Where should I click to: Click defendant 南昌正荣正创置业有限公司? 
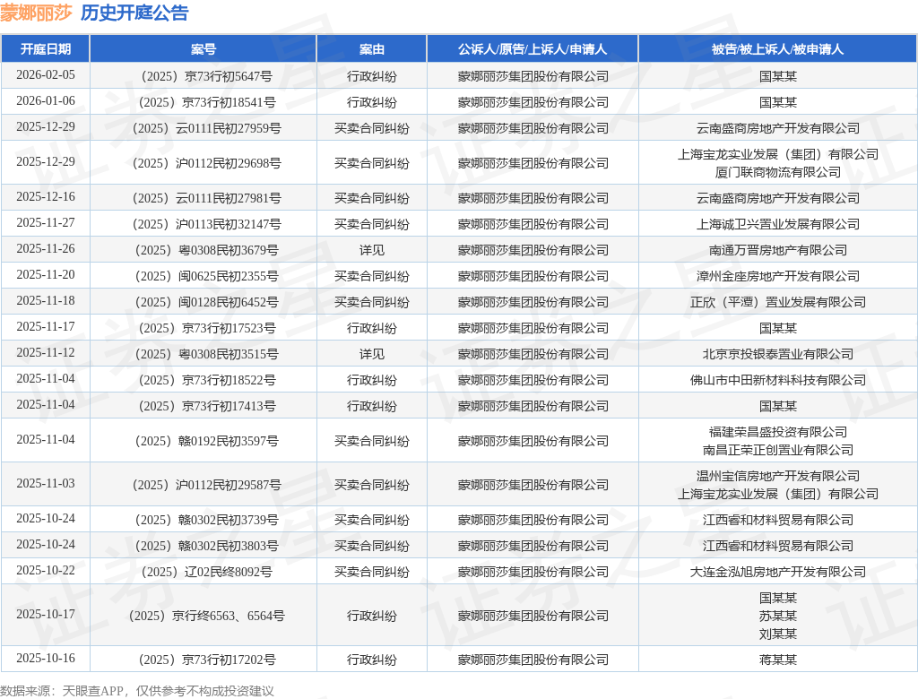(777, 450)
